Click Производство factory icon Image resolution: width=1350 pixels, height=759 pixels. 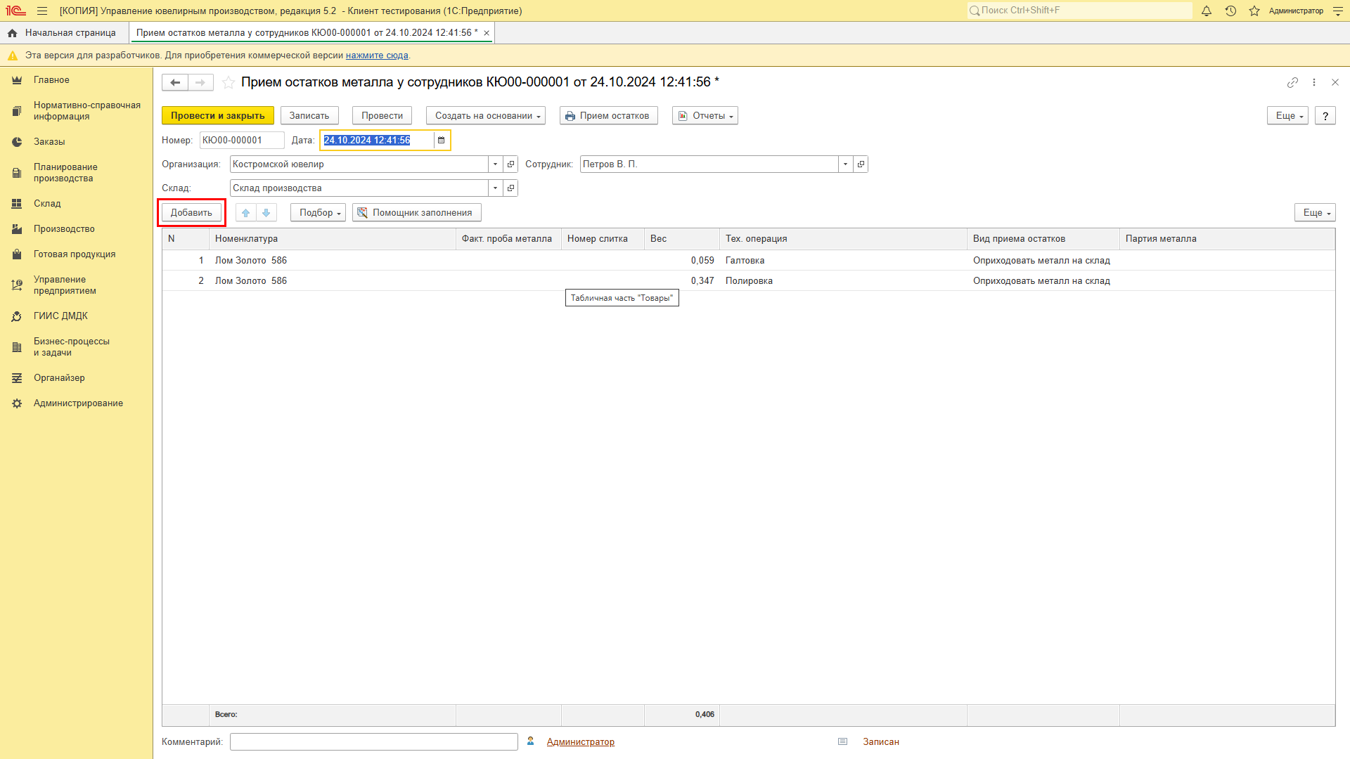[x=17, y=229]
